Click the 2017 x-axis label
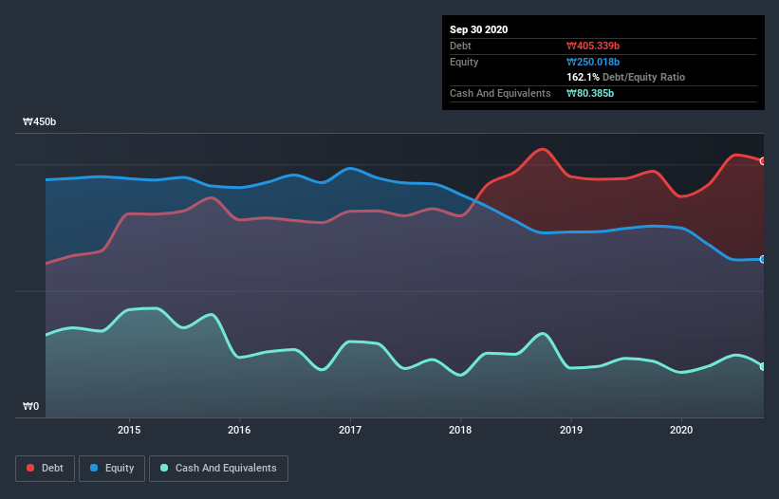Viewport: 779px width, 499px height. point(350,430)
